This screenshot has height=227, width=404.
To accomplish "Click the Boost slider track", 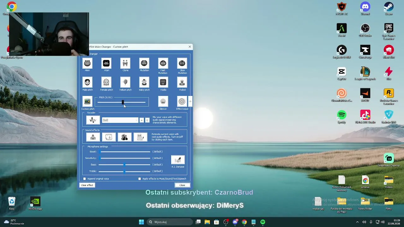I will [125, 152].
